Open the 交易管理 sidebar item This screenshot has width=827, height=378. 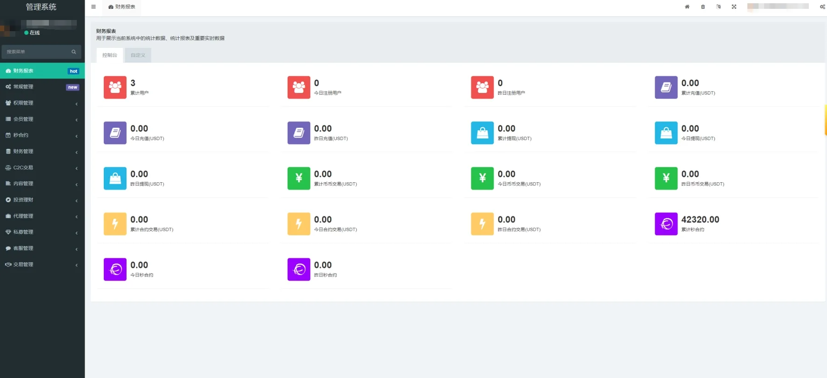[x=42, y=265]
